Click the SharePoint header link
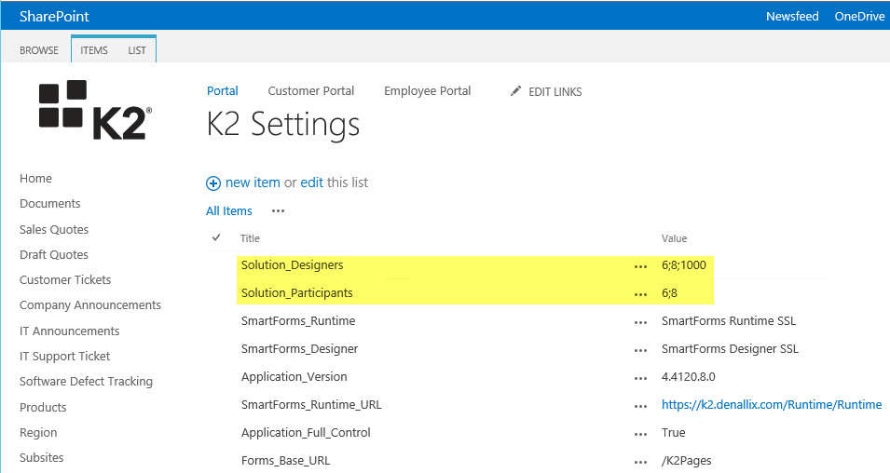Image resolution: width=890 pixels, height=473 pixels. coord(54,17)
